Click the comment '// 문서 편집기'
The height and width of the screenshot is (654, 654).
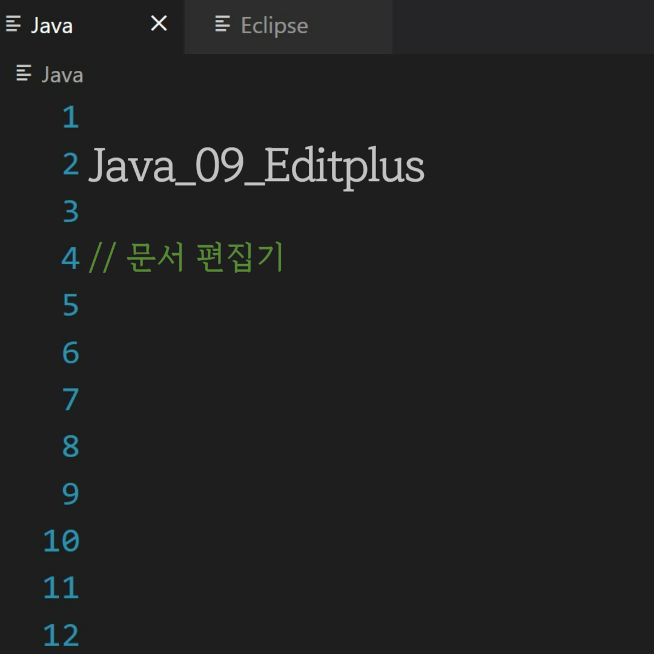(x=186, y=257)
